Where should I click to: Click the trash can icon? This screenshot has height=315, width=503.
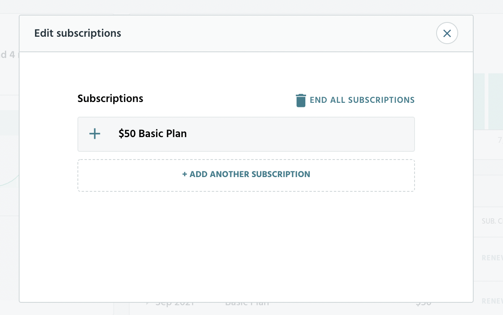[300, 100]
